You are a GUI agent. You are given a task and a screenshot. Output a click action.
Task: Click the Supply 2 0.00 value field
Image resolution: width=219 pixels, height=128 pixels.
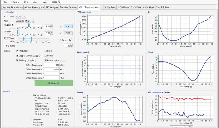point(47,33)
